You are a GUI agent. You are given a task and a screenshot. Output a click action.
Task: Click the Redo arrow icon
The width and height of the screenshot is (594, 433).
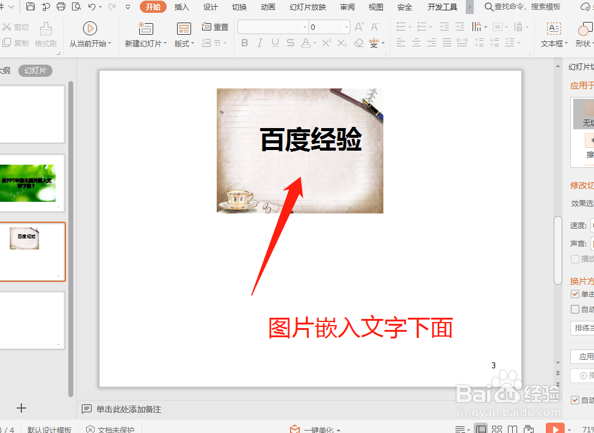(x=112, y=7)
